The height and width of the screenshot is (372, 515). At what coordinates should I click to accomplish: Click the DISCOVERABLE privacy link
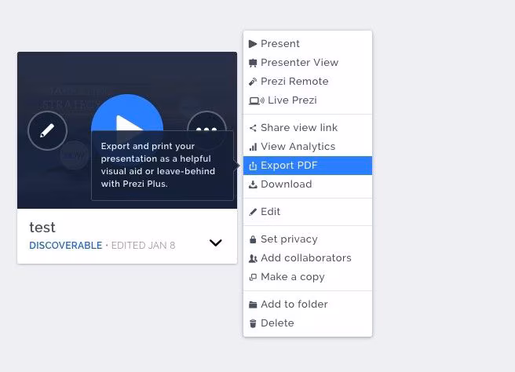(65, 246)
